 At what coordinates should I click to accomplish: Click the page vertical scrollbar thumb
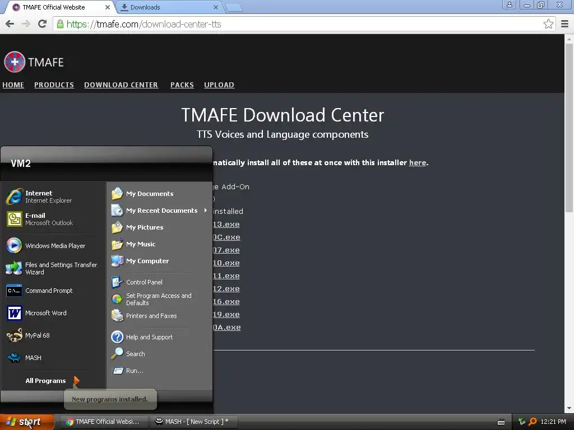(x=569, y=128)
